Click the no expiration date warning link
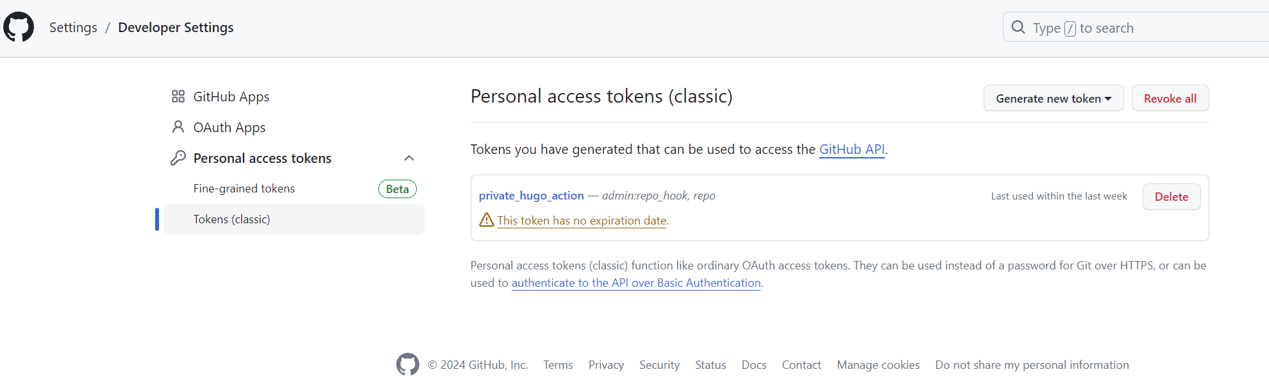The image size is (1269, 390). 582,221
